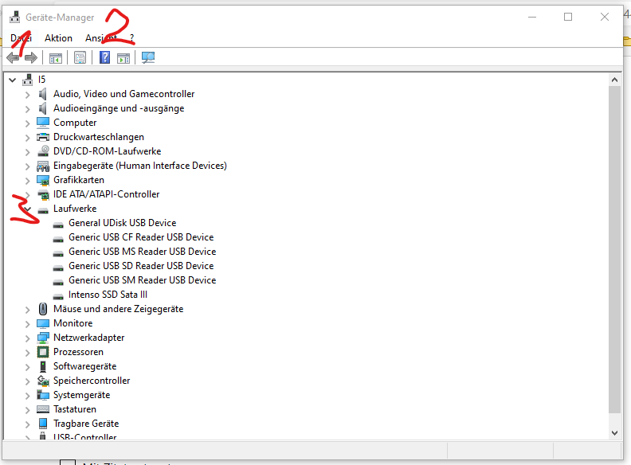This screenshot has width=631, height=465.
Task: Click the Back arrow toolbar button
Action: point(14,57)
